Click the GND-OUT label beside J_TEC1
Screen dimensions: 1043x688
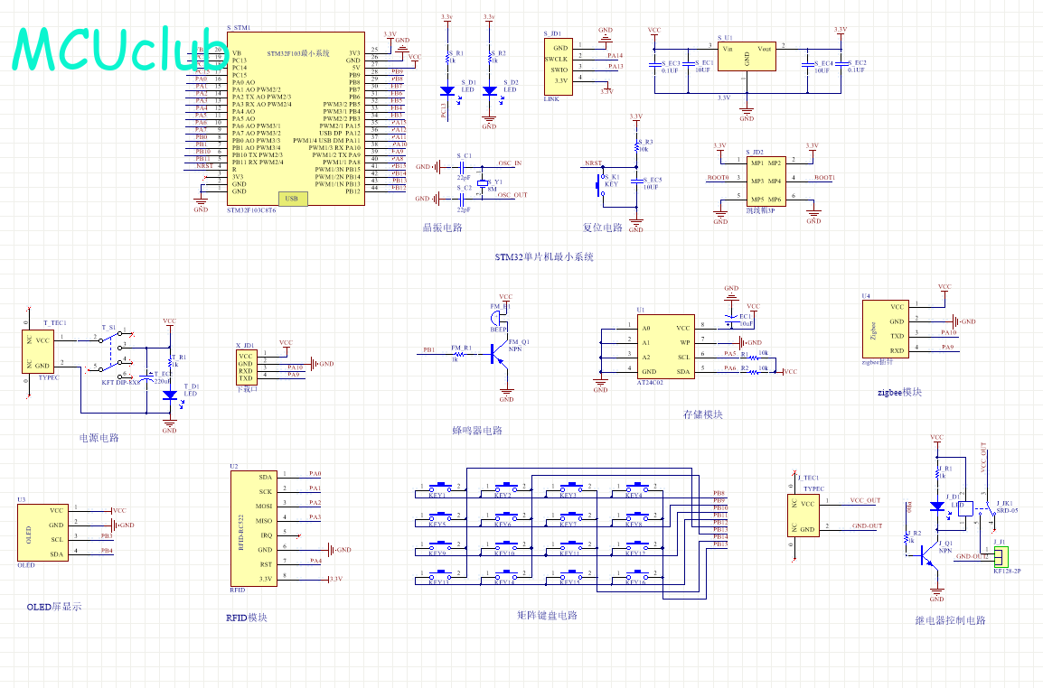click(x=868, y=525)
